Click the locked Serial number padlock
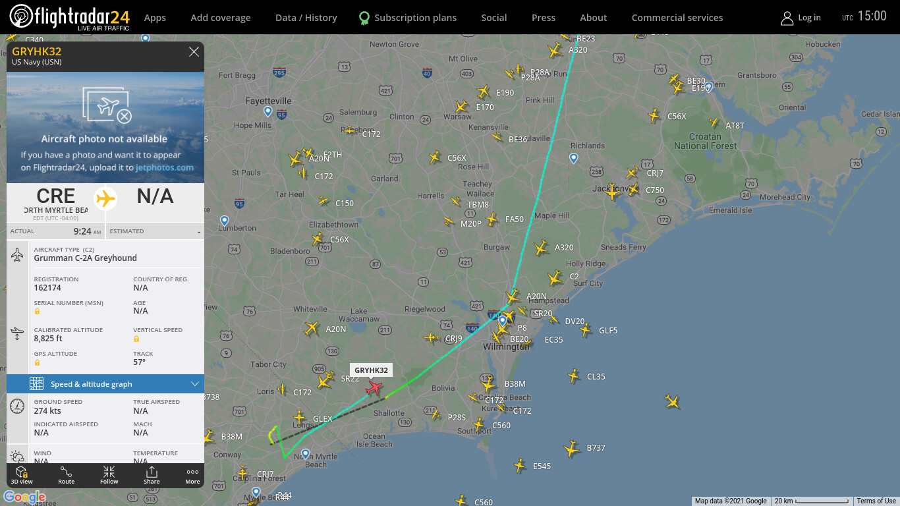This screenshot has width=900, height=506. [x=37, y=311]
